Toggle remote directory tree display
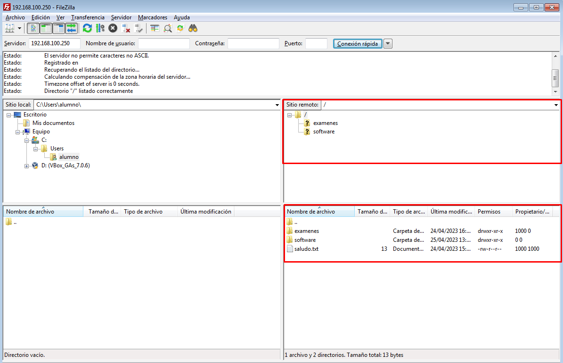The width and height of the screenshot is (563, 363). (58, 28)
